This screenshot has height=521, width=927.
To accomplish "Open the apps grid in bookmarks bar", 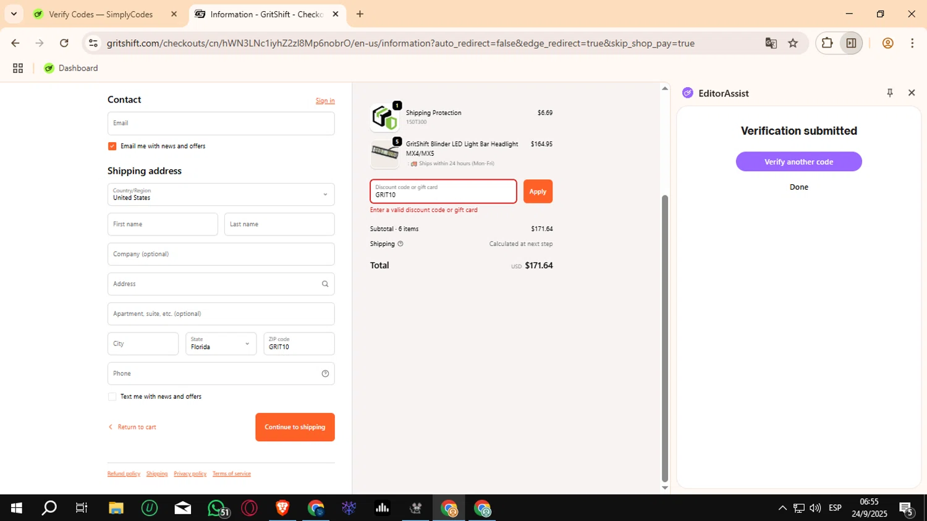I will pos(18,68).
